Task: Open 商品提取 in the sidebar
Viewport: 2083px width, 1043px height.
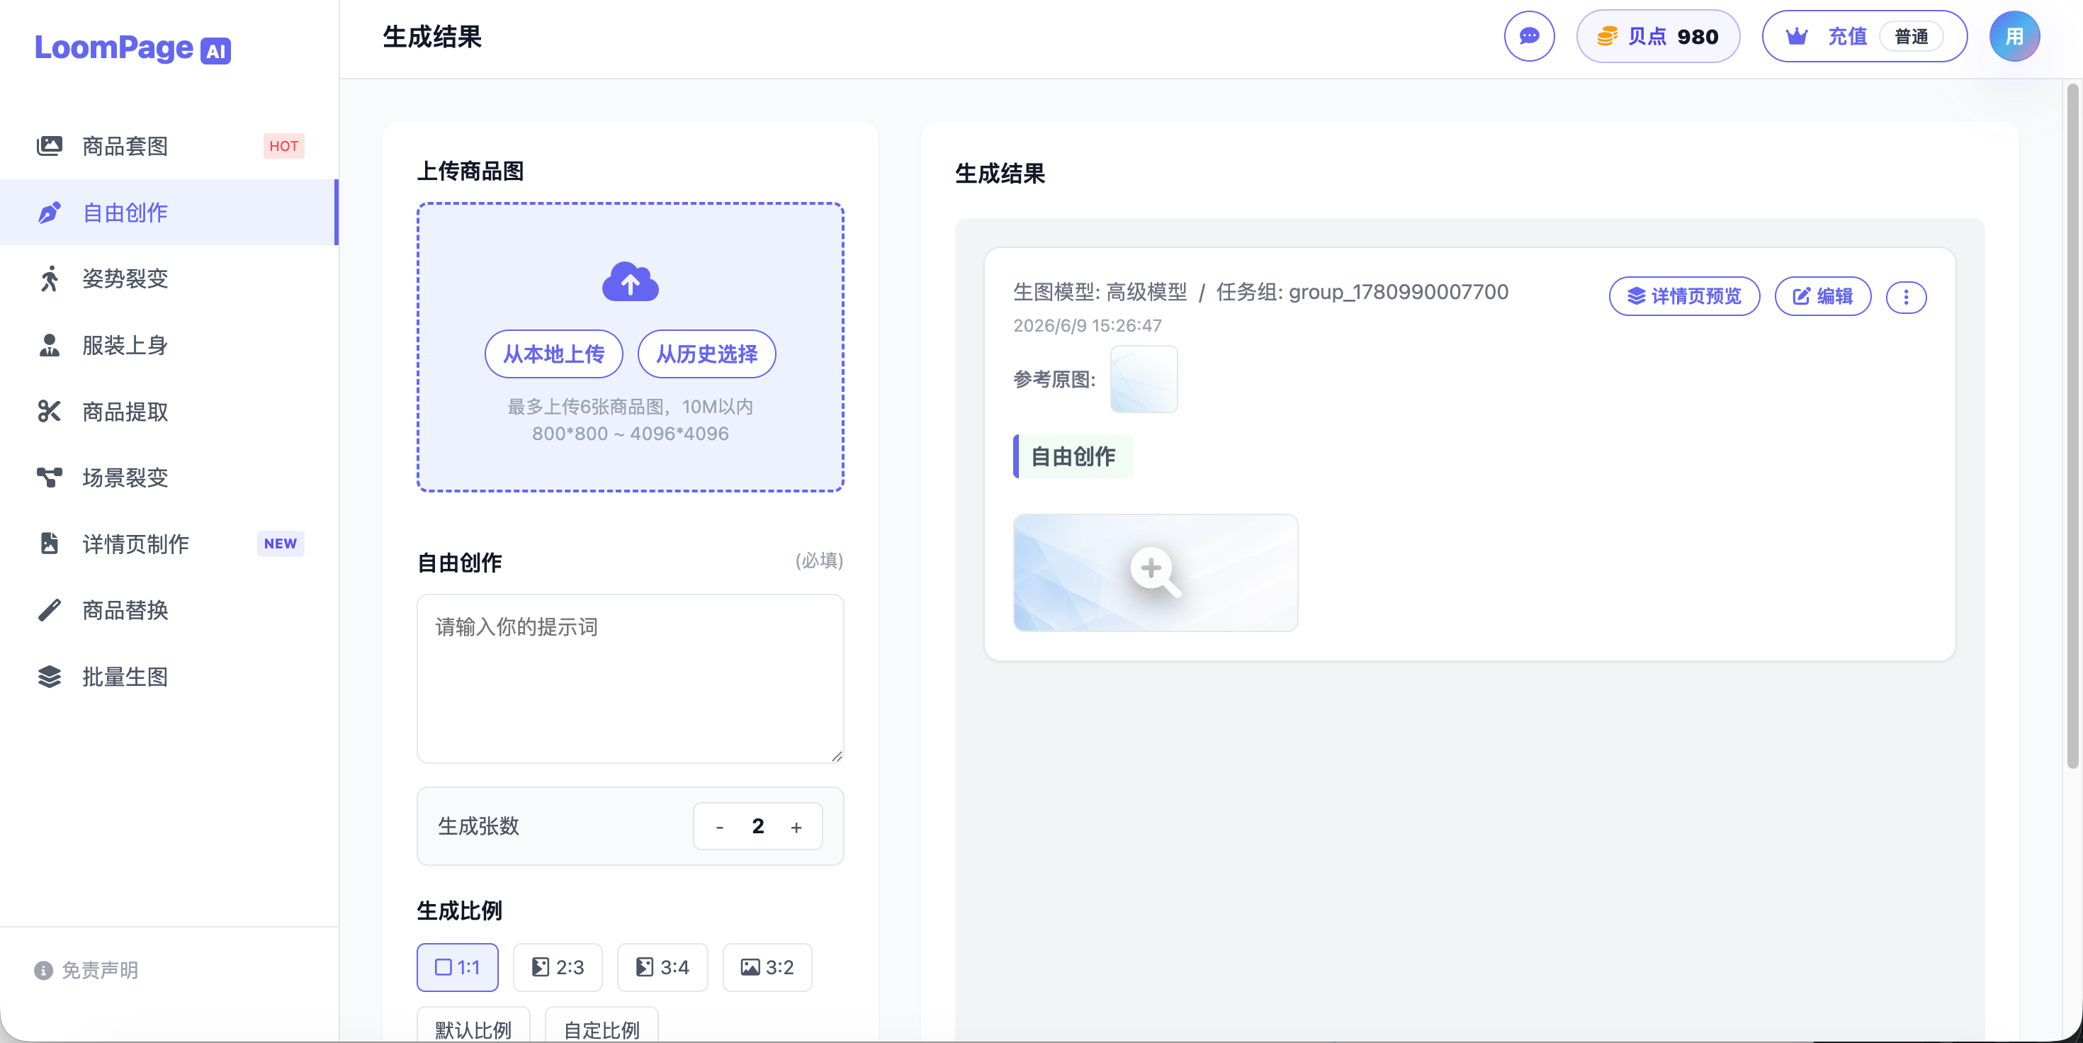Action: point(169,411)
